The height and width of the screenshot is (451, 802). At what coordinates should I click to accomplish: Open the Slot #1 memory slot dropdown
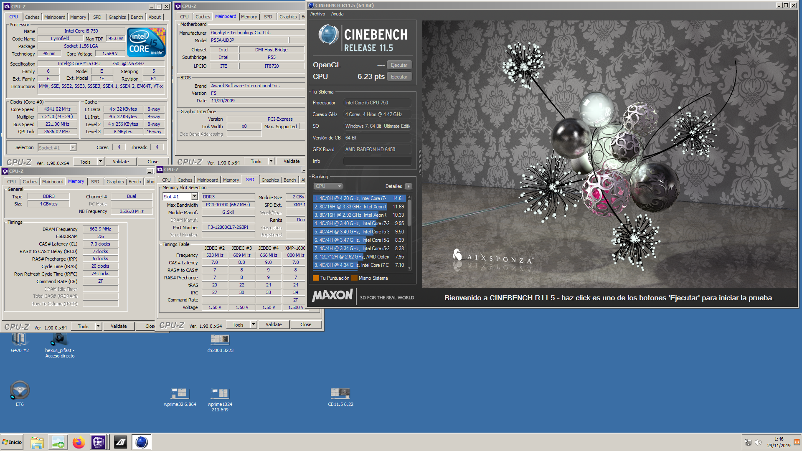click(x=195, y=197)
